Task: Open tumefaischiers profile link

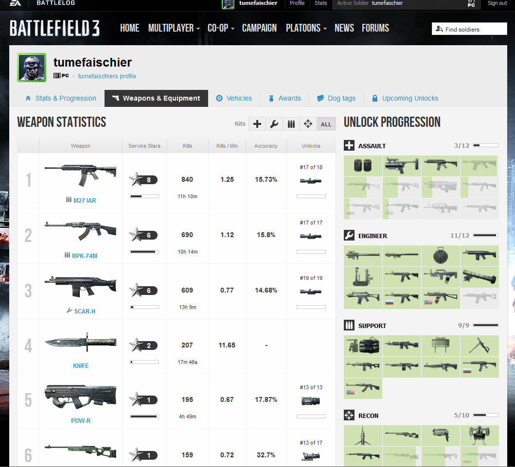Action: point(107,76)
